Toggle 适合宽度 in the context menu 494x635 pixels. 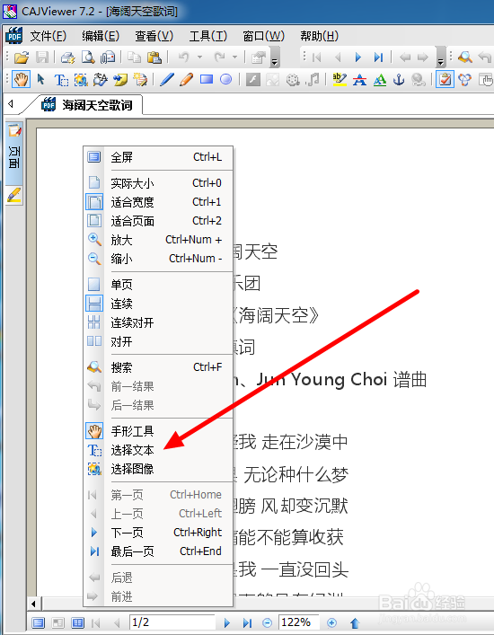tap(158, 202)
